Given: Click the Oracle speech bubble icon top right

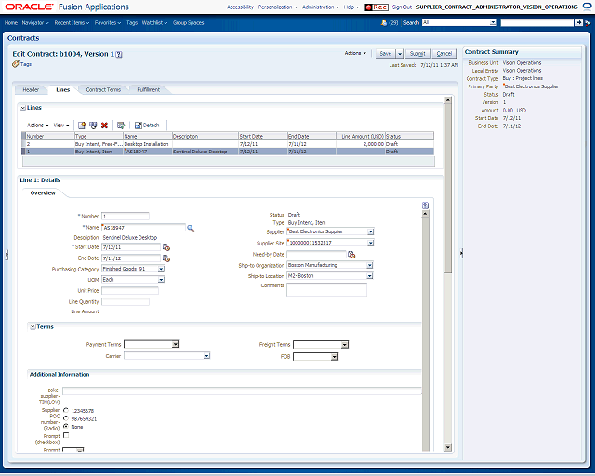Looking at the screenshot, I should [x=587, y=7].
